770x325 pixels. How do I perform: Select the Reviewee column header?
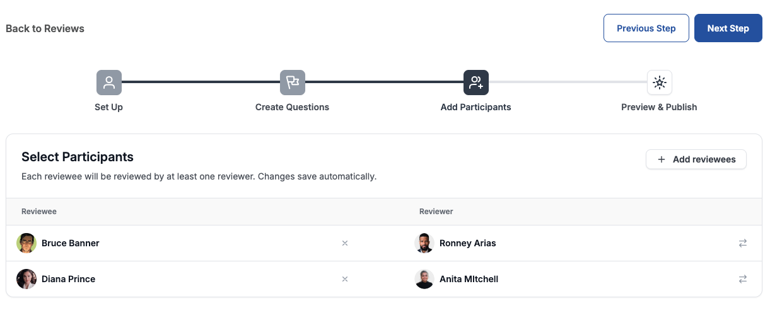pos(39,212)
